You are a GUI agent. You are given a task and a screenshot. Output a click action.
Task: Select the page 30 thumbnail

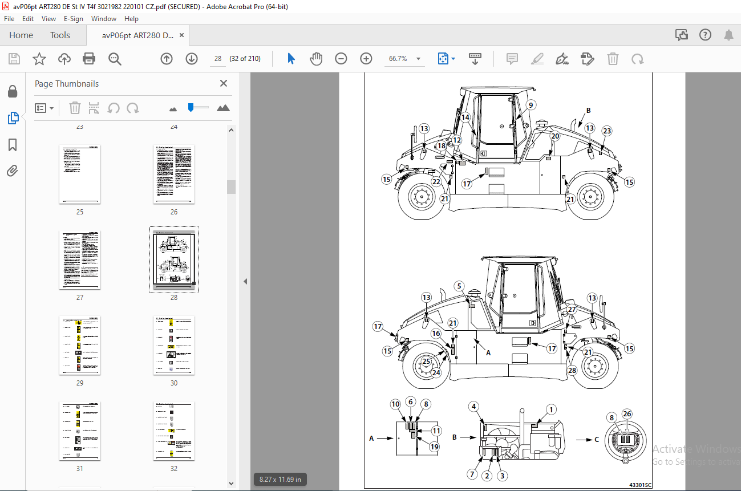click(x=174, y=346)
